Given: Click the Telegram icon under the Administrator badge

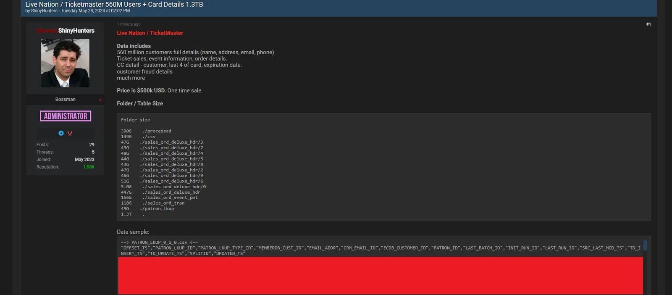Looking at the screenshot, I should point(61,133).
